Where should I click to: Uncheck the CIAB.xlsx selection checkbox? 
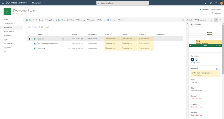(x=30, y=39)
